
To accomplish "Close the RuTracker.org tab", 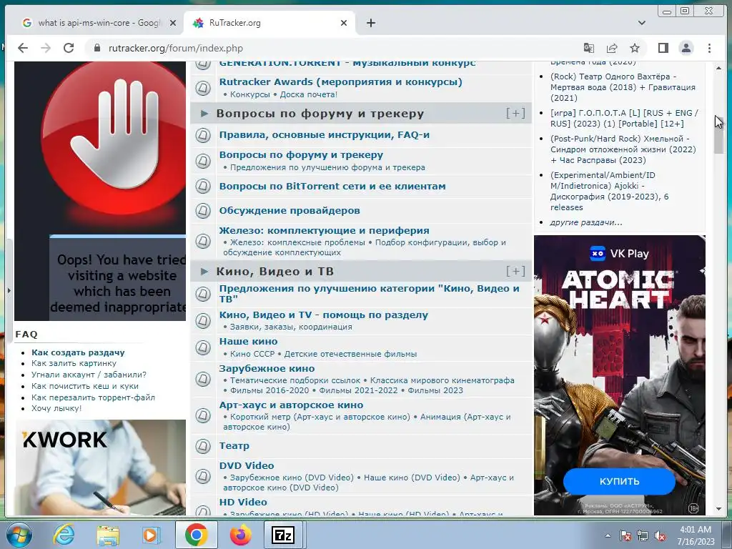I will 344,23.
